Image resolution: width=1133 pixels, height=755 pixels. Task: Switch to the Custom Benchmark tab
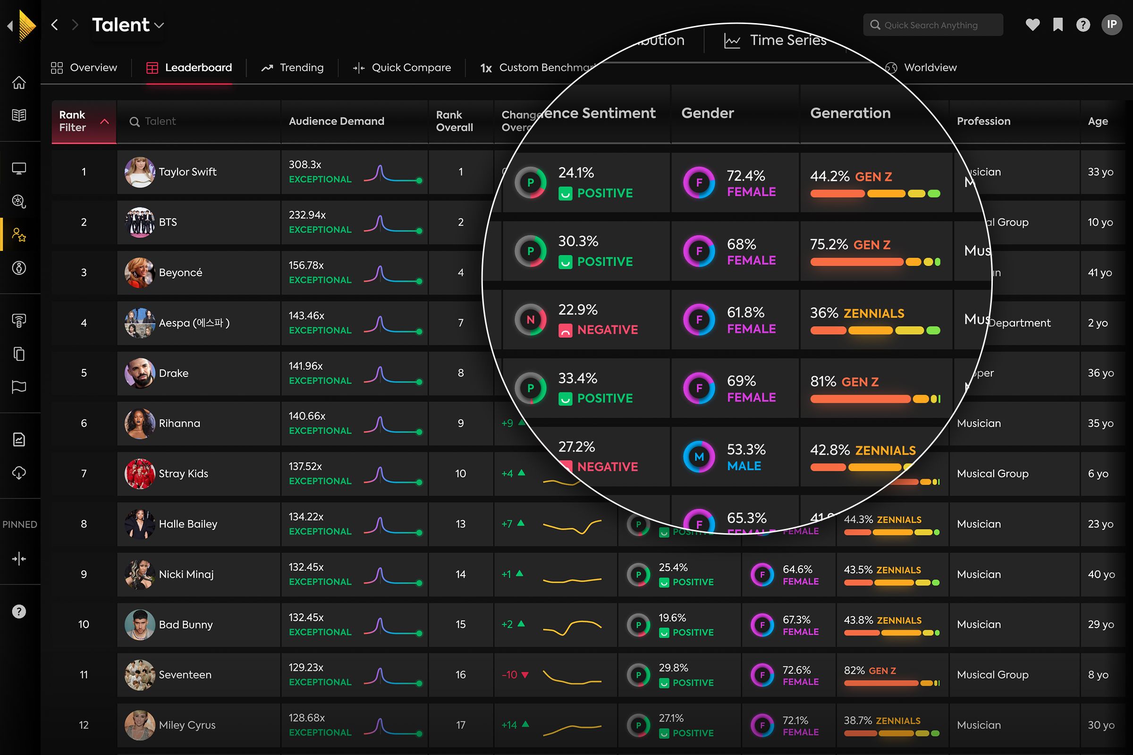539,67
